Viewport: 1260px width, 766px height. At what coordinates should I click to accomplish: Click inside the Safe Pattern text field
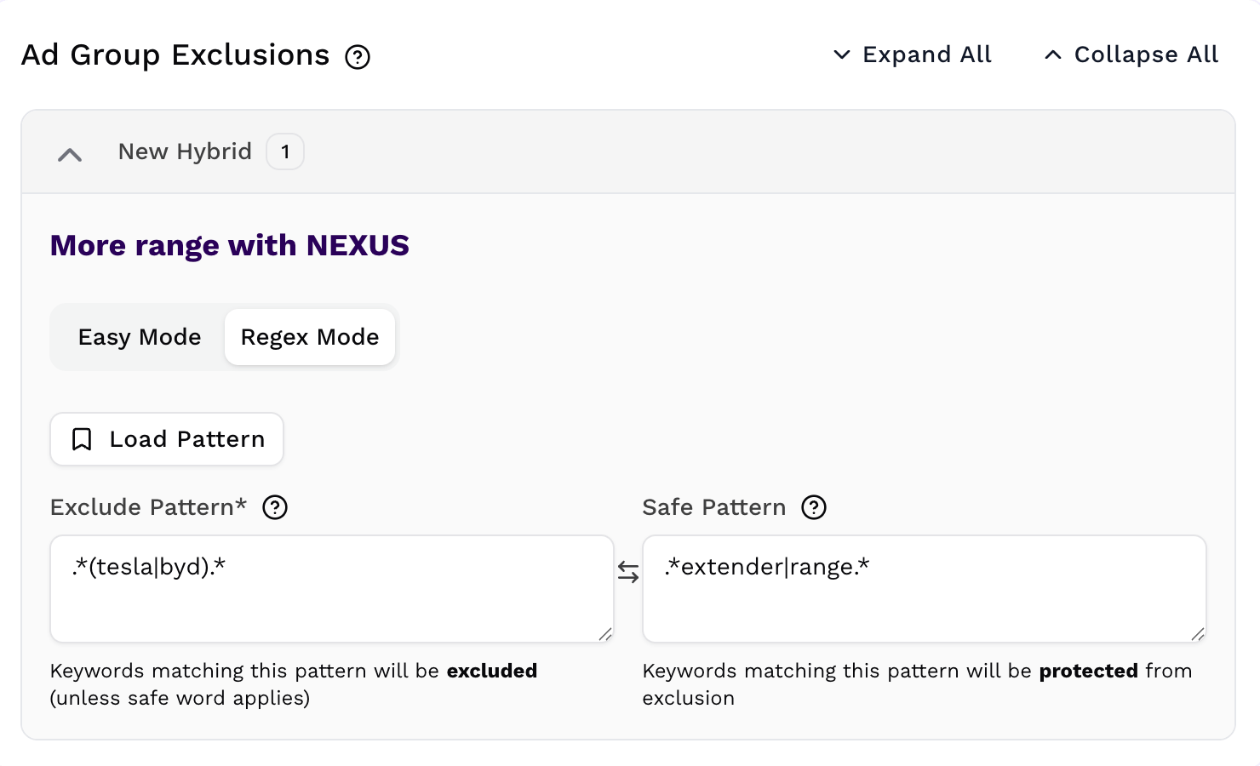[x=924, y=587]
